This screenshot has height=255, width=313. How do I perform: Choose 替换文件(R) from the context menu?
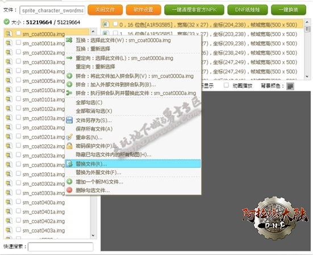pyautogui.click(x=133, y=164)
